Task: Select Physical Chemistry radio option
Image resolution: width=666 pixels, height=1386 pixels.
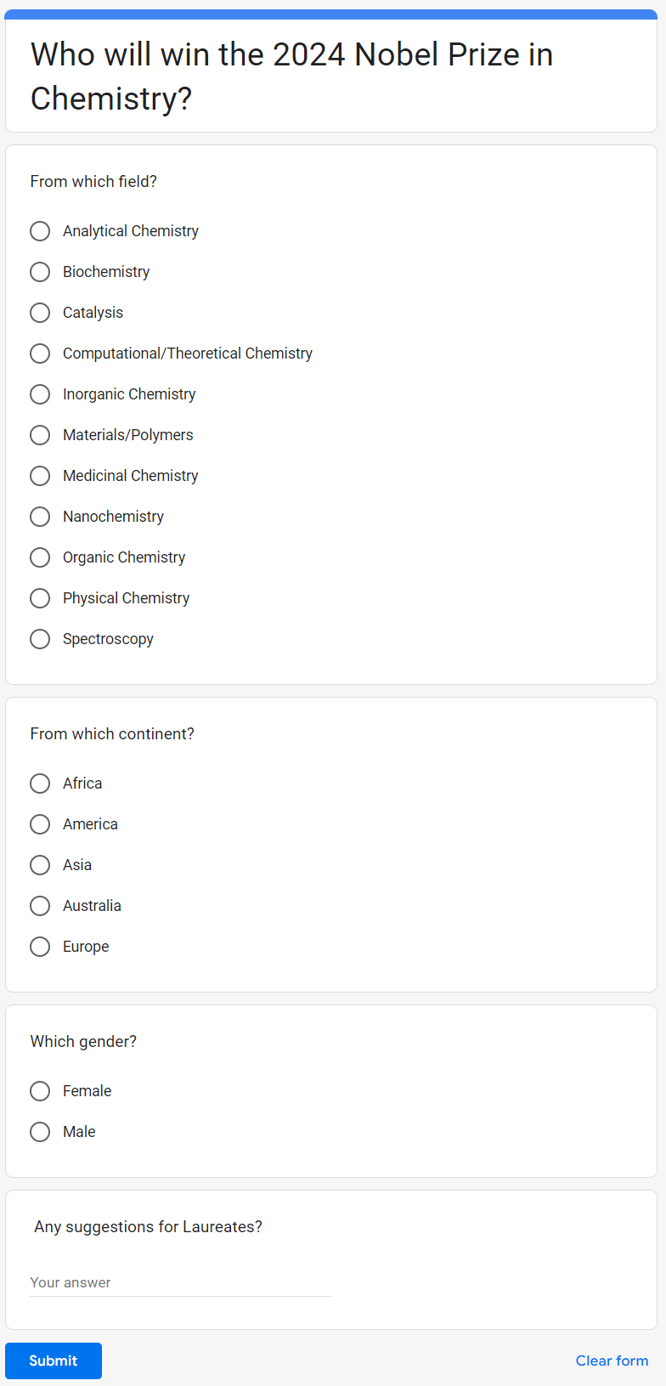Action: pyautogui.click(x=40, y=598)
